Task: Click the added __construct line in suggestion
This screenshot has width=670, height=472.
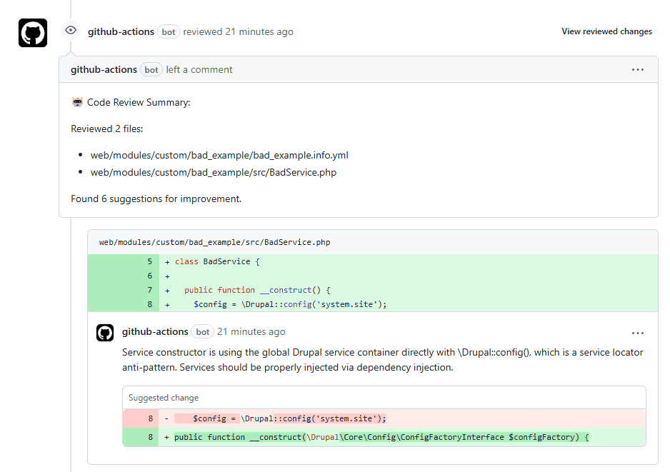Action: (x=384, y=437)
